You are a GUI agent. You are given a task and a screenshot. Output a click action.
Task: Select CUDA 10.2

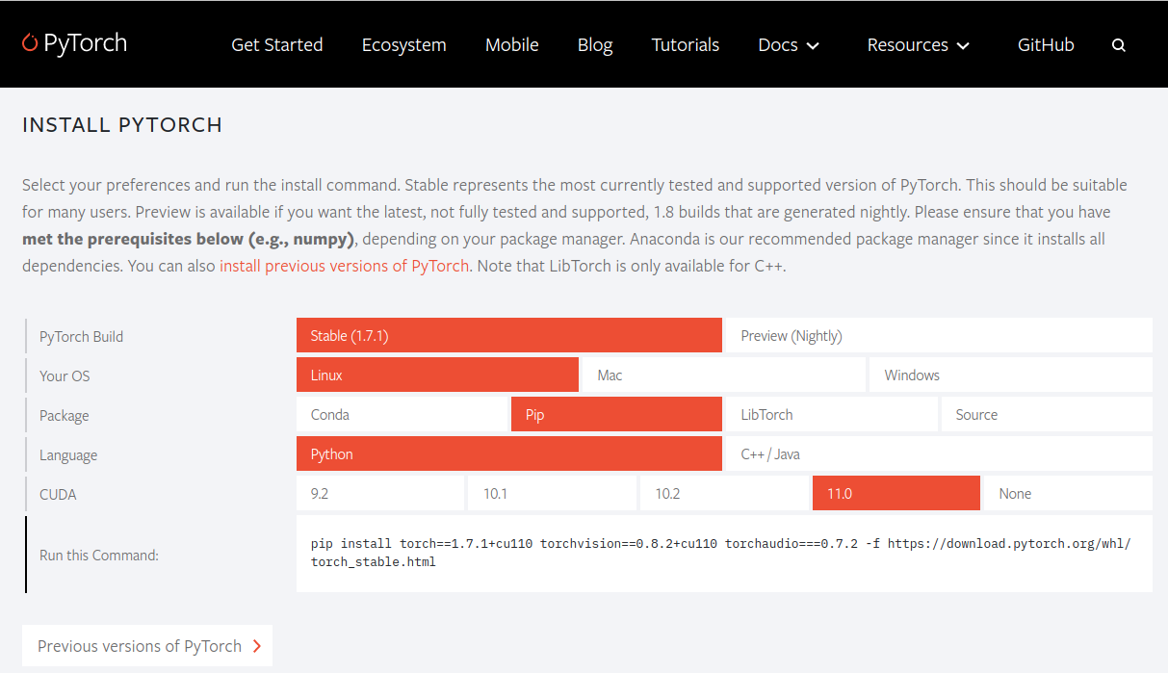(724, 493)
